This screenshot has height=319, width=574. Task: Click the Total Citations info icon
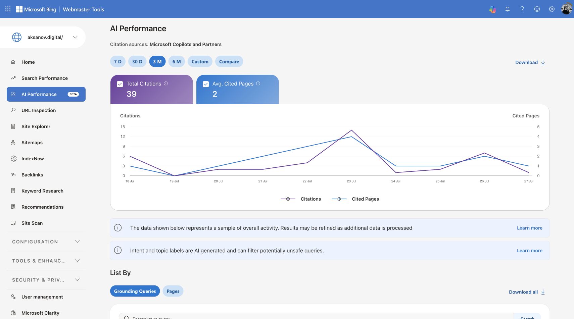tap(166, 84)
